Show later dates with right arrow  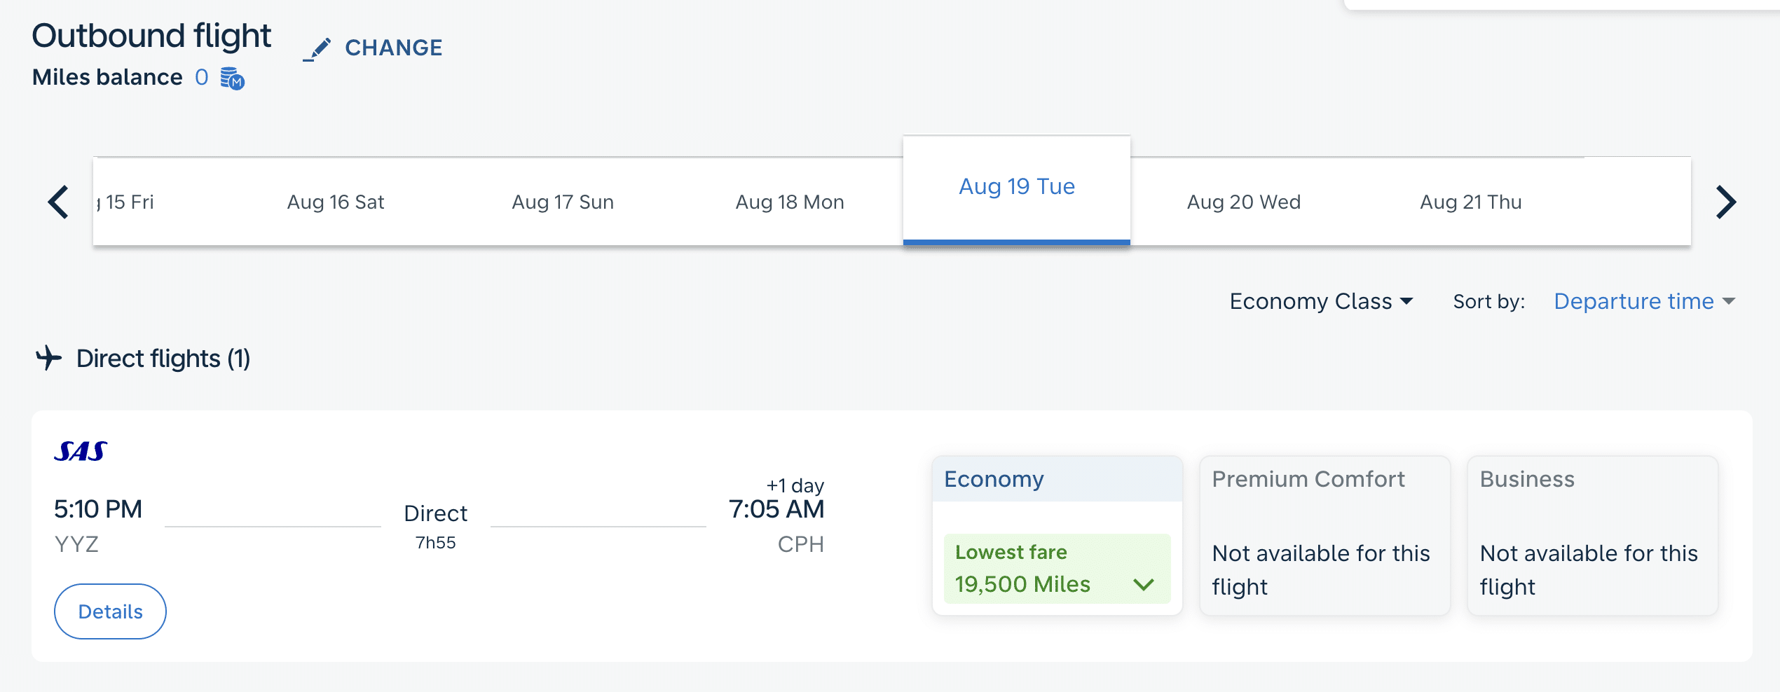(1725, 202)
